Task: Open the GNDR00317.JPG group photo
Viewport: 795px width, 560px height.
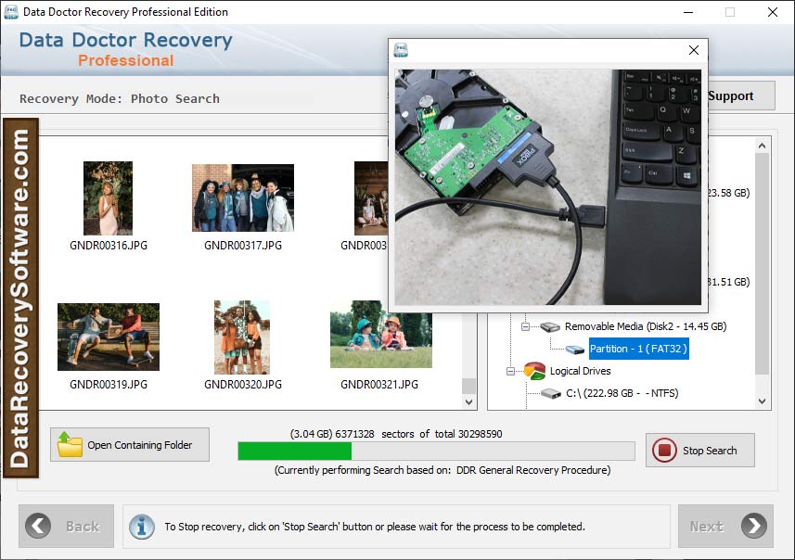Action: click(242, 198)
